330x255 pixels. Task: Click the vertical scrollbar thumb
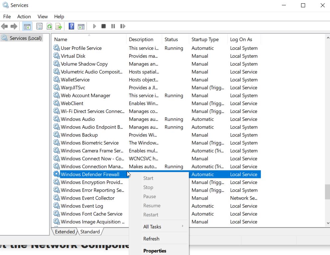pyautogui.click(x=327, y=192)
